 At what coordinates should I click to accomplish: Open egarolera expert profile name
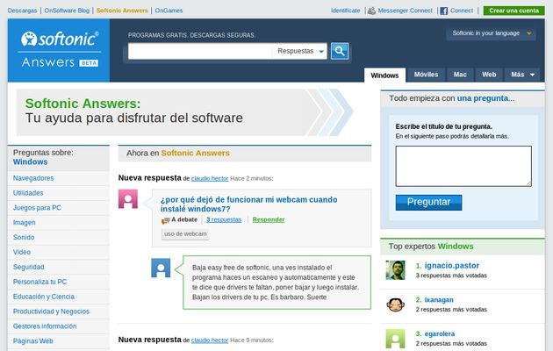tap(440, 333)
